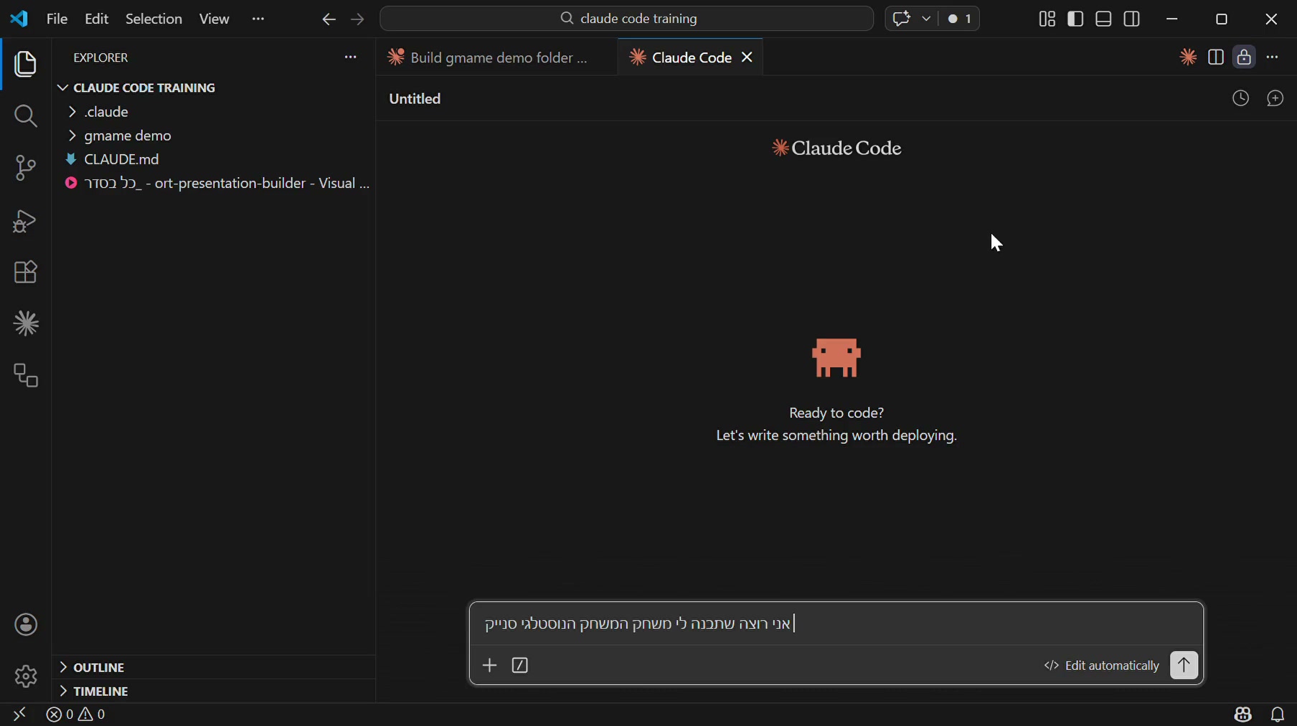Toggle the primary side bar
1297x726 pixels.
pos(1075,19)
